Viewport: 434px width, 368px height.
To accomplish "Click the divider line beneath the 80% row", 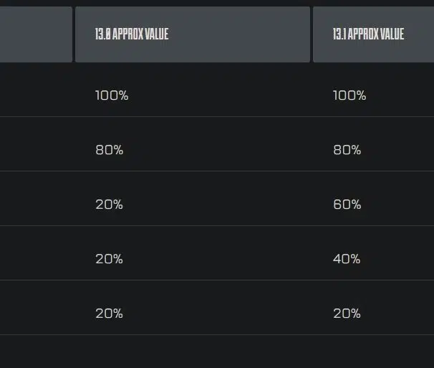I will pyautogui.click(x=217, y=171).
